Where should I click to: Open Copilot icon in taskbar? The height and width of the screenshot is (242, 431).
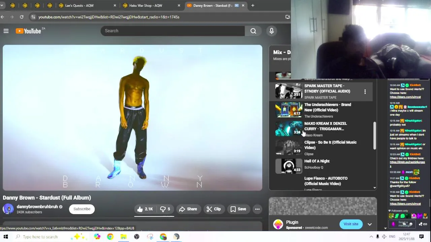tap(97, 237)
